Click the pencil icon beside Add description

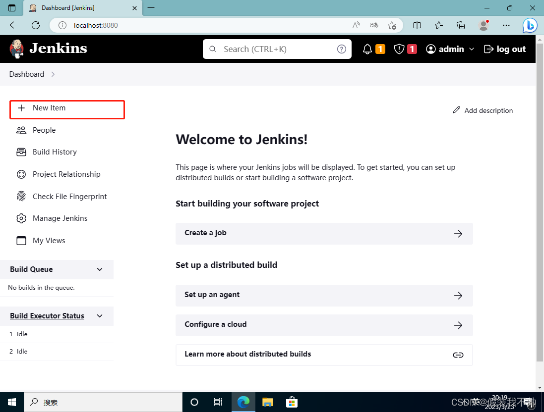click(x=457, y=110)
